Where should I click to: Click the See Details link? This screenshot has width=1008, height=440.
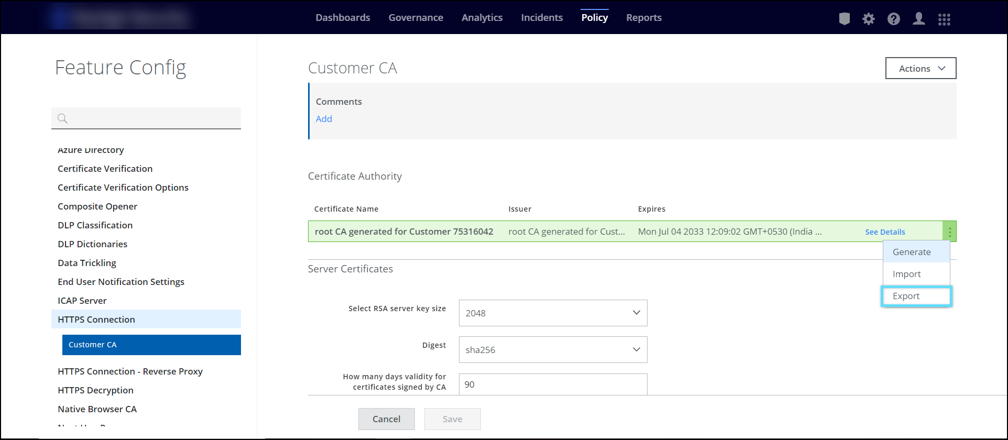click(885, 232)
